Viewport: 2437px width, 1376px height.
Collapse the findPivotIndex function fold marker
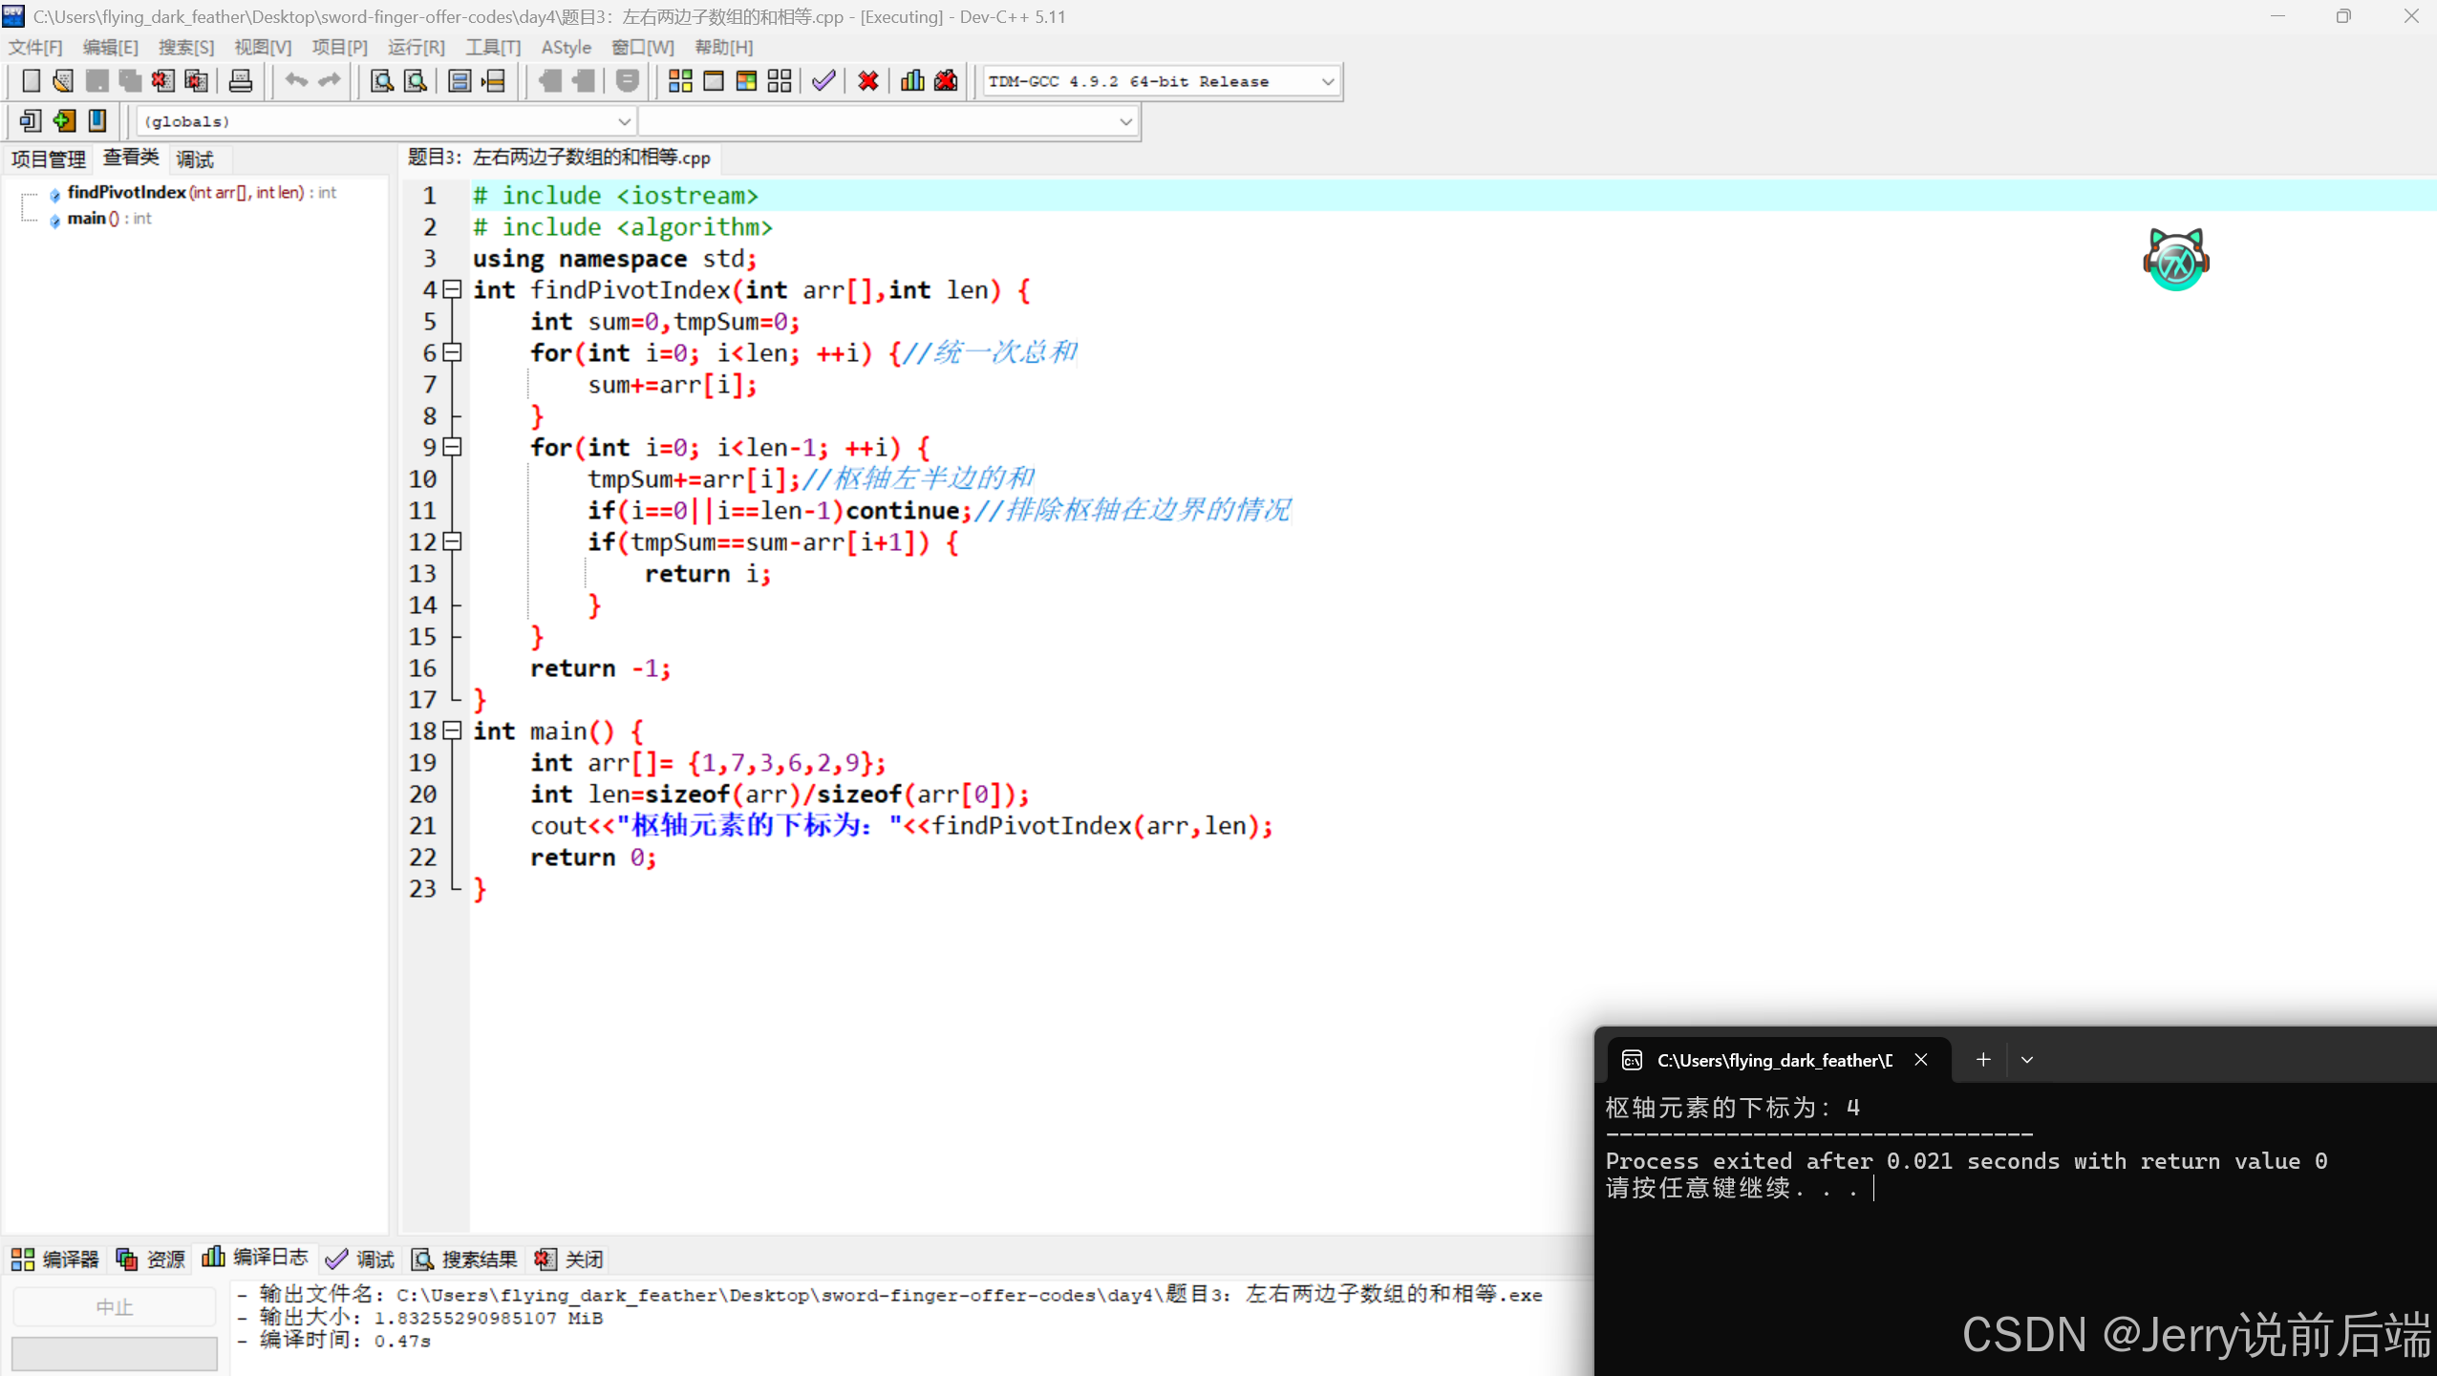[453, 289]
